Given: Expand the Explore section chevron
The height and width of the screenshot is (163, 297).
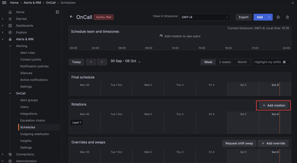Looking at the screenshot, I should [x=2, y=33].
